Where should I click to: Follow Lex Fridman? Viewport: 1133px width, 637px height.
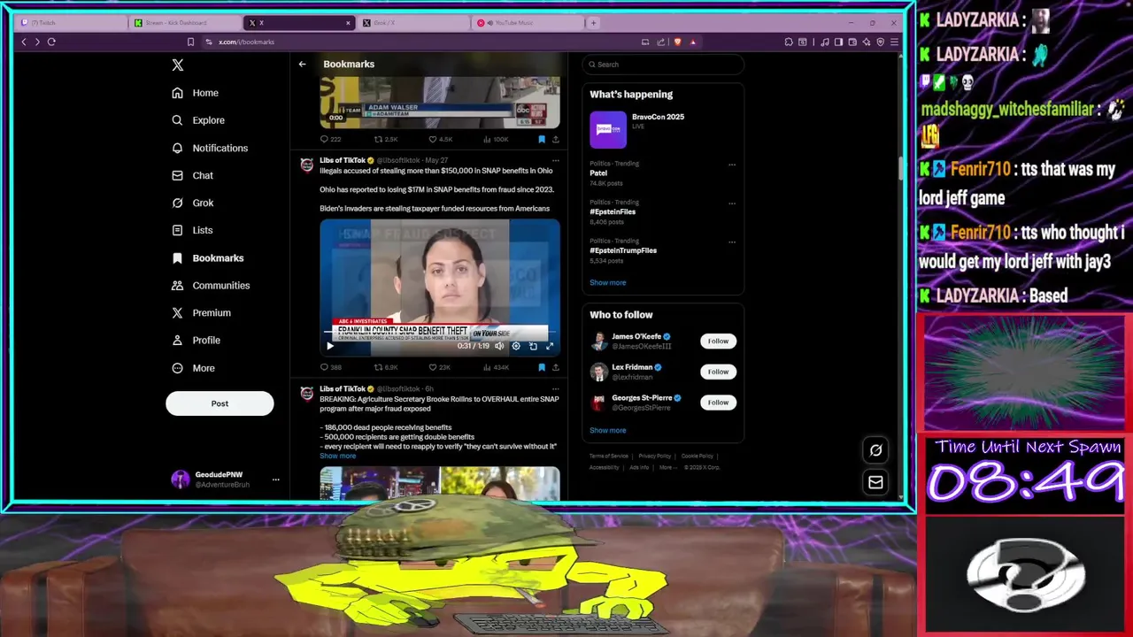(x=718, y=372)
